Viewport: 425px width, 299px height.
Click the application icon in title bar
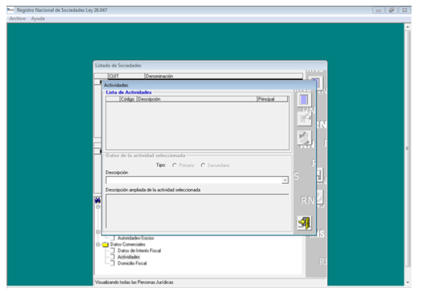coord(11,10)
